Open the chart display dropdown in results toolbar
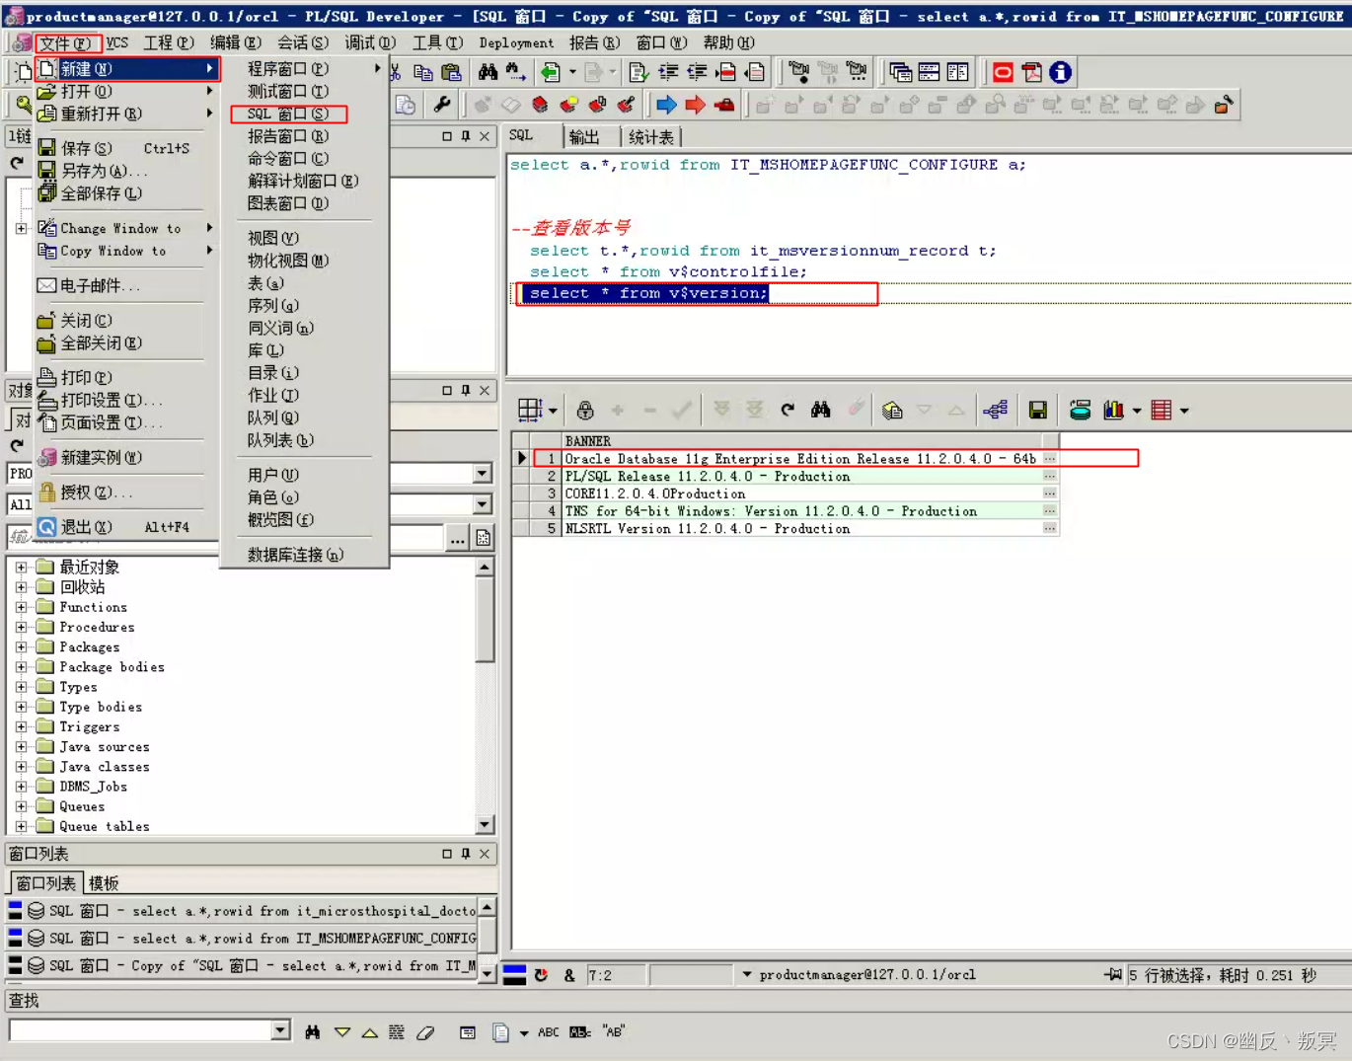This screenshot has height=1061, width=1352. 1137,410
